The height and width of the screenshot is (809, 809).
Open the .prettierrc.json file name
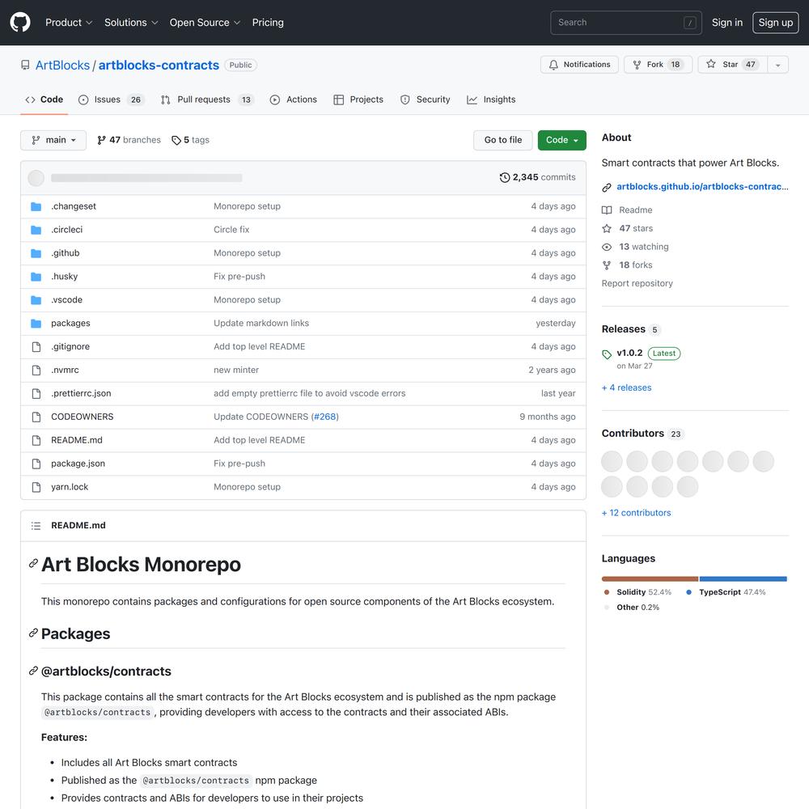(x=81, y=393)
